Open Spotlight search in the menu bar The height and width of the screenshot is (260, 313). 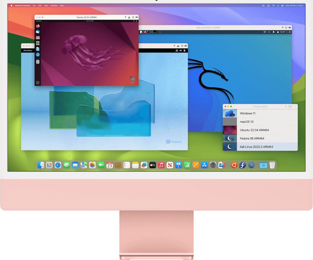[x=278, y=5]
